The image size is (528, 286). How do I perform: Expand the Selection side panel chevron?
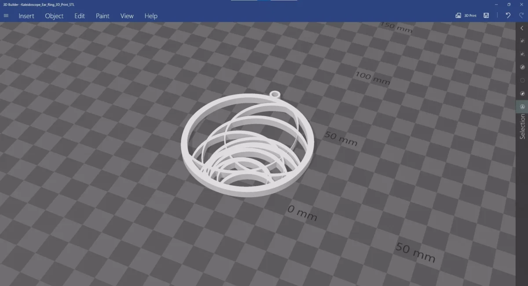click(x=522, y=28)
